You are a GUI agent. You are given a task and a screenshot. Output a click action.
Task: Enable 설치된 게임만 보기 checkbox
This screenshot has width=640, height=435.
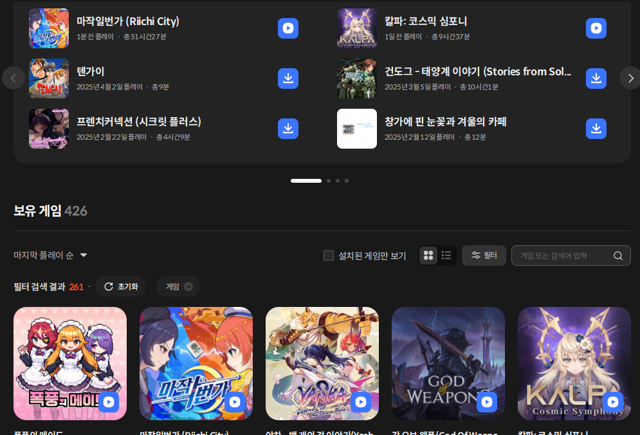tap(329, 255)
